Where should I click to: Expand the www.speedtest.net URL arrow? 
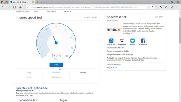point(33,91)
